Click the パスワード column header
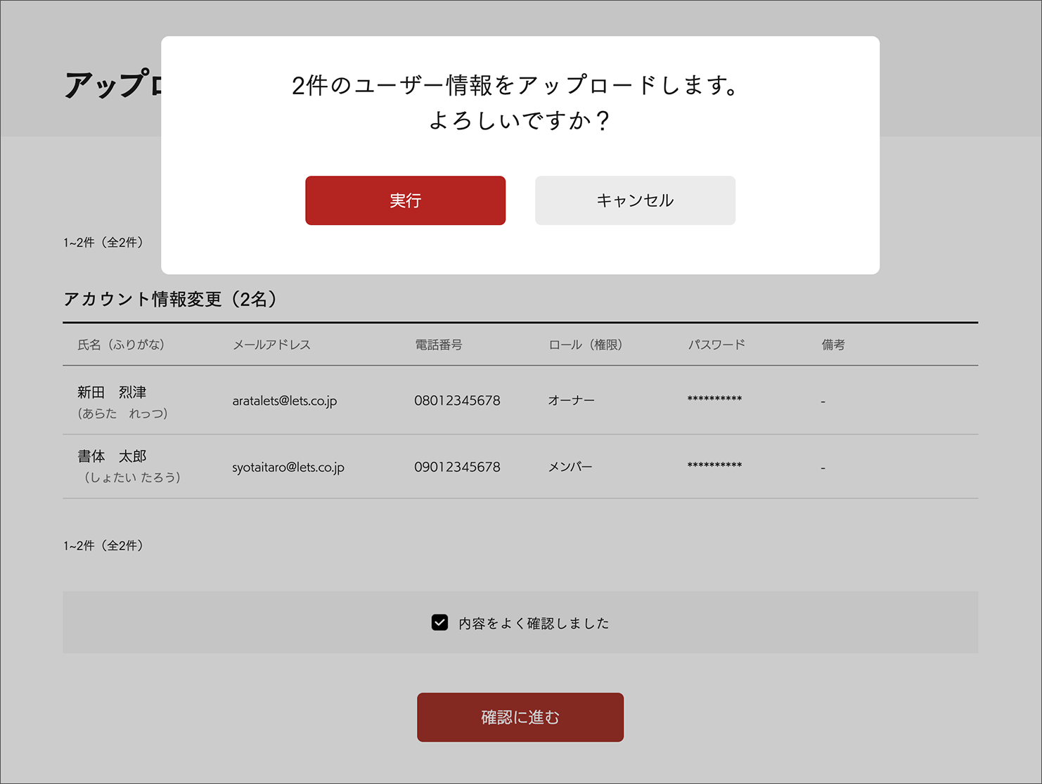Screen dimensions: 1042x784 pyautogui.click(x=716, y=345)
